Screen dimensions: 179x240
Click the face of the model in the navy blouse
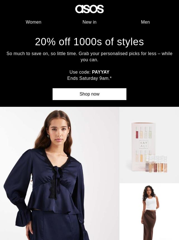pos(59,132)
